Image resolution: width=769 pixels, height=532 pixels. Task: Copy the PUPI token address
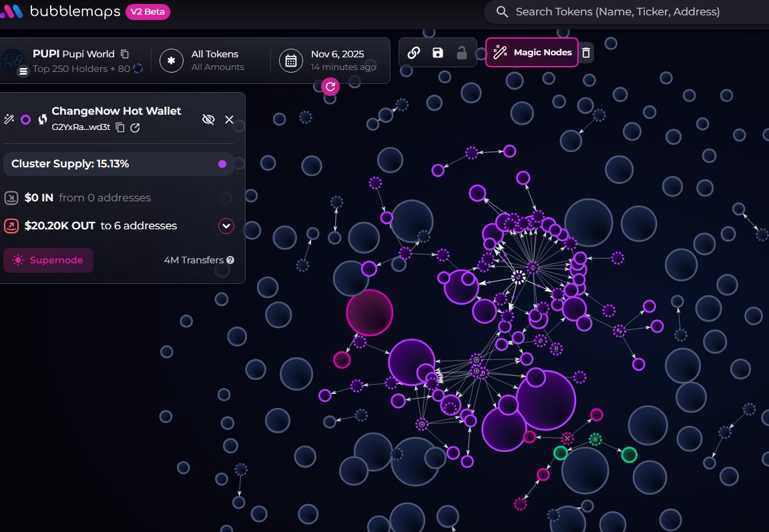tap(125, 54)
